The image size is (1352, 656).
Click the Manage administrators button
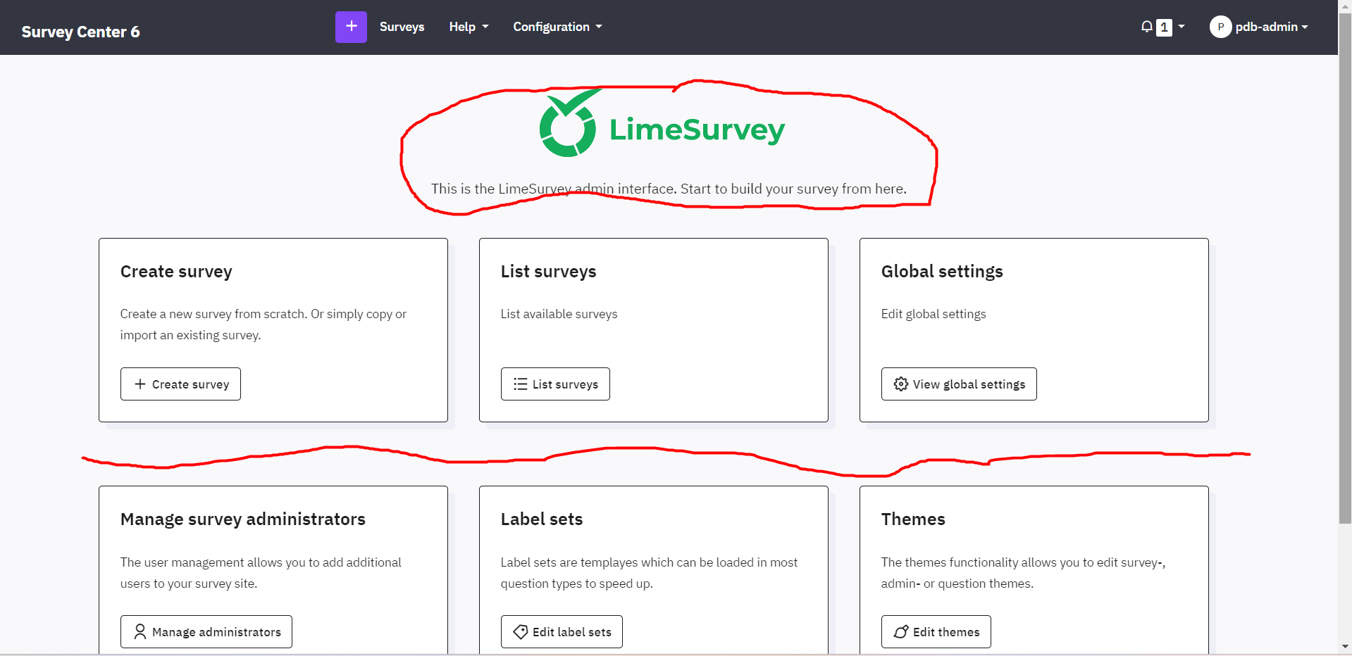pyautogui.click(x=206, y=632)
